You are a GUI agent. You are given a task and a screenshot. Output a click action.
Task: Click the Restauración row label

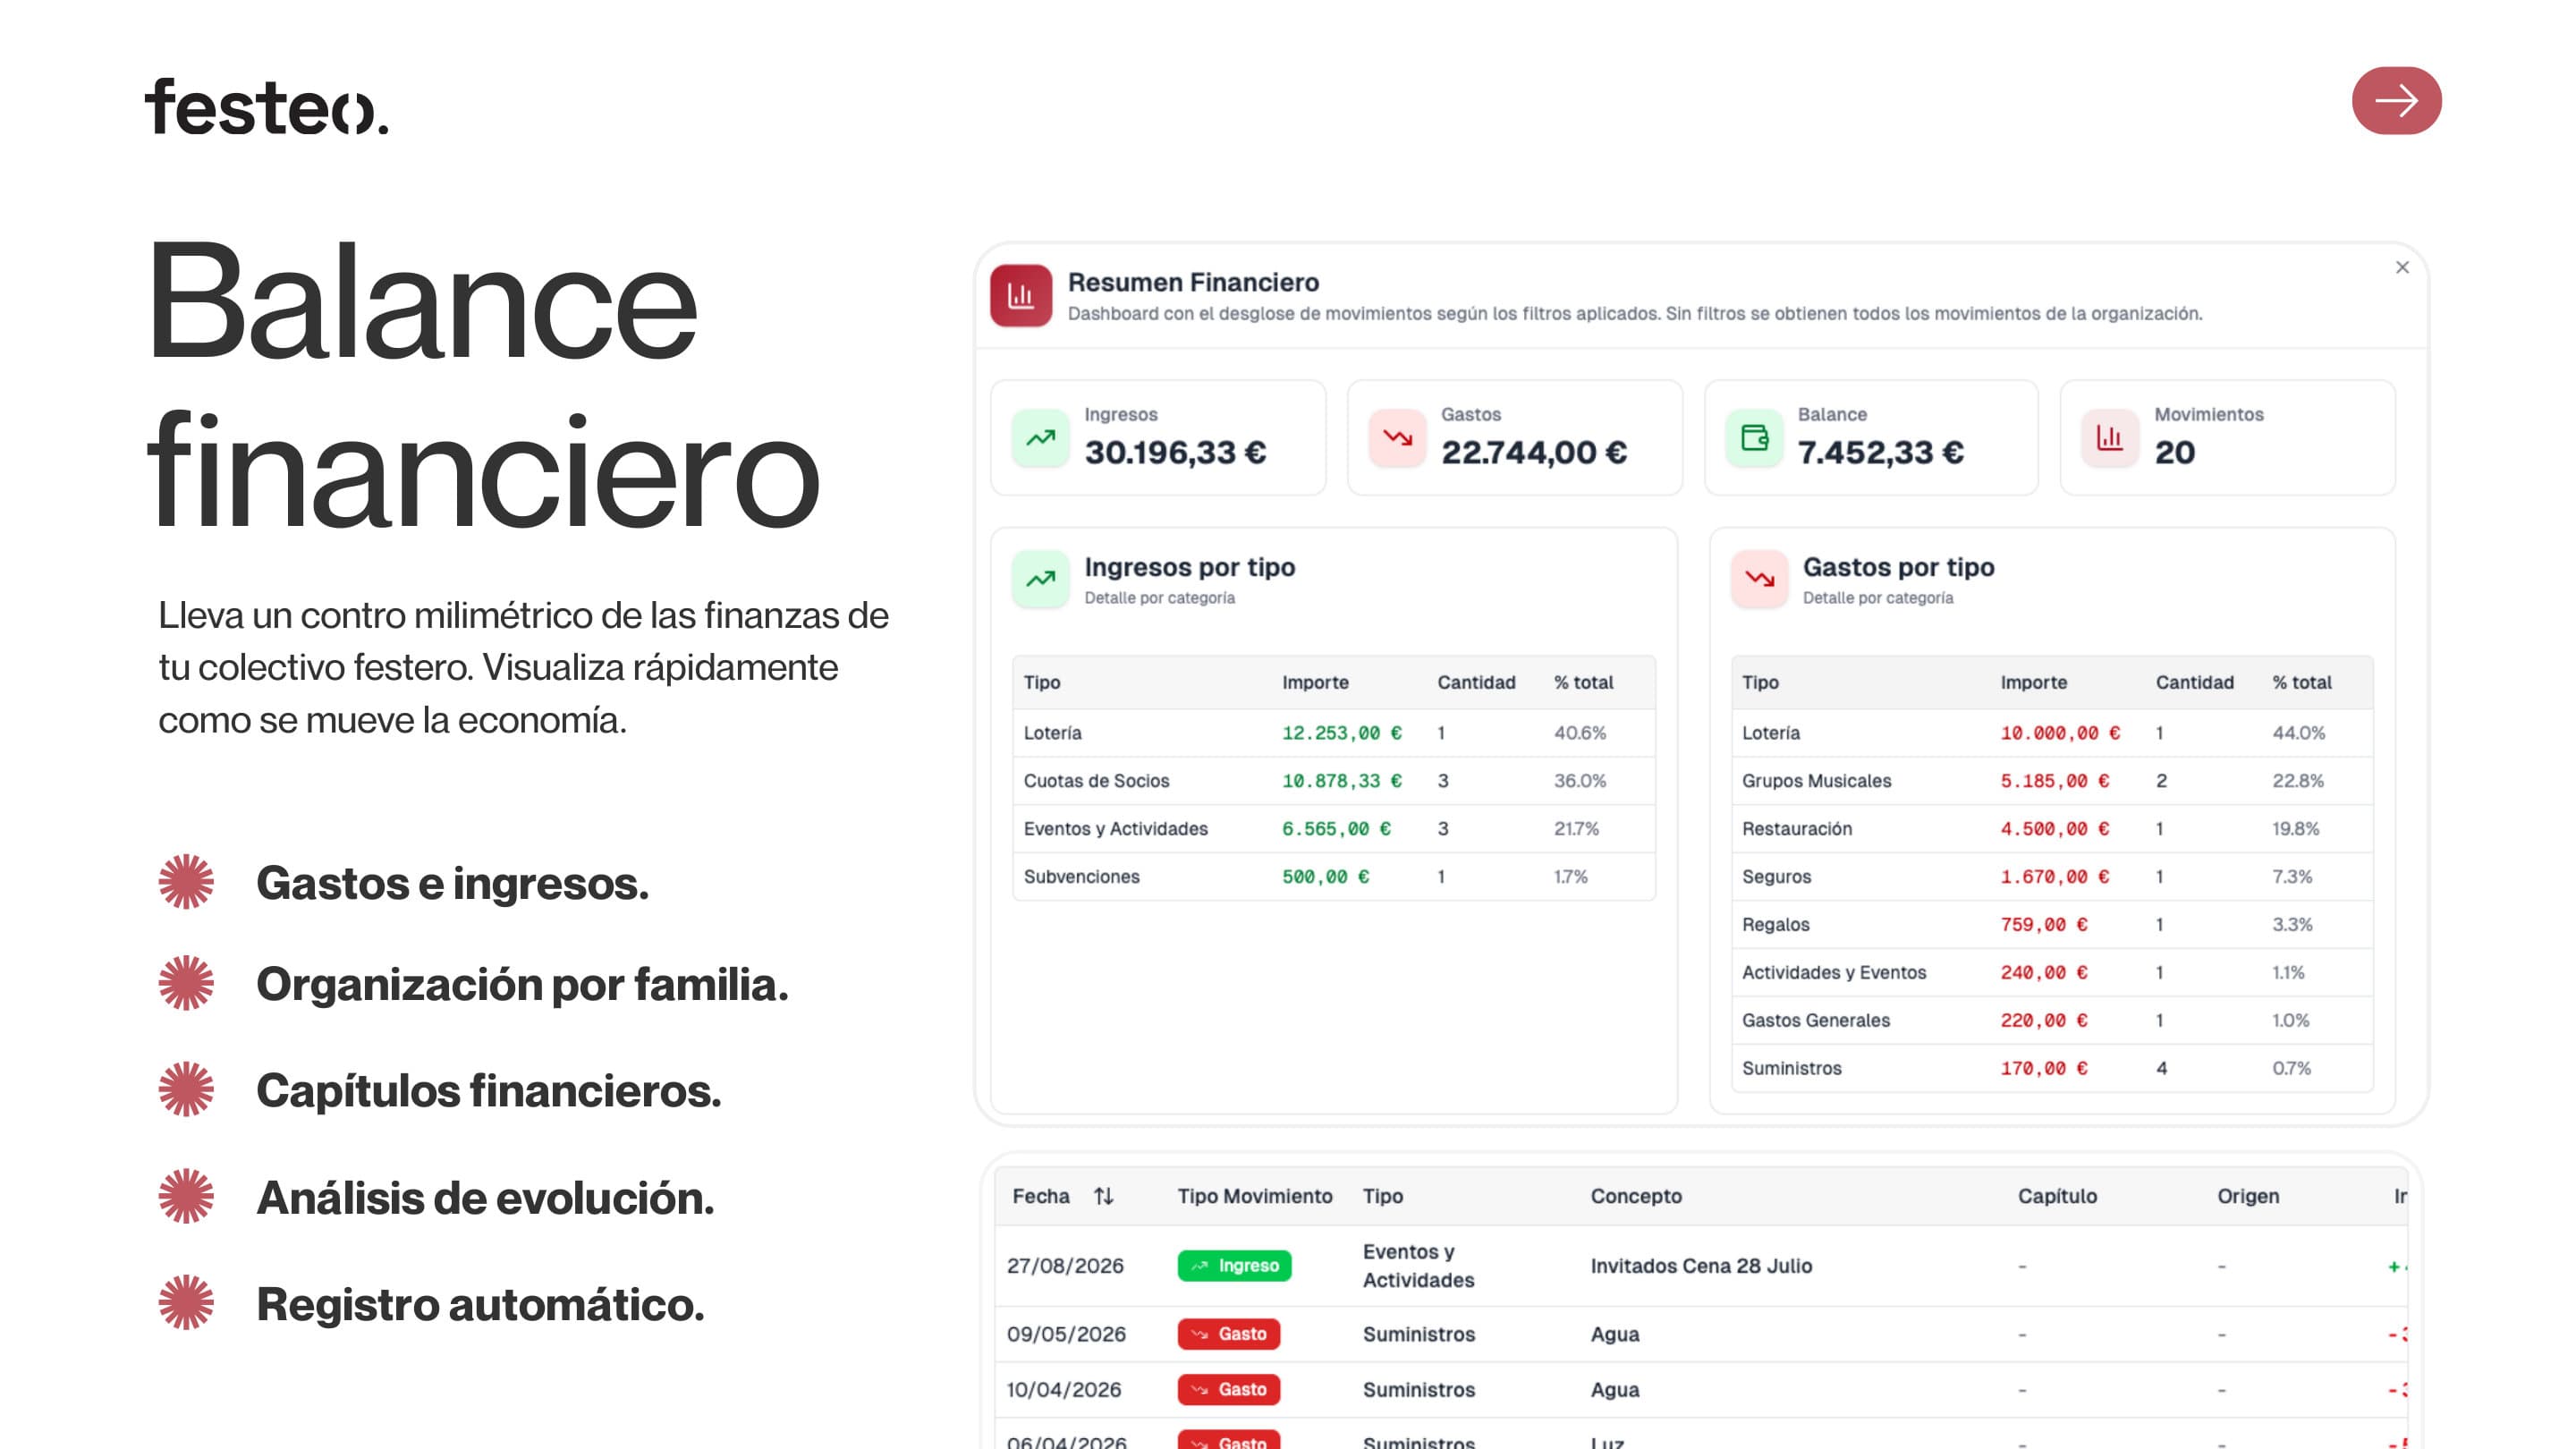(x=1796, y=829)
